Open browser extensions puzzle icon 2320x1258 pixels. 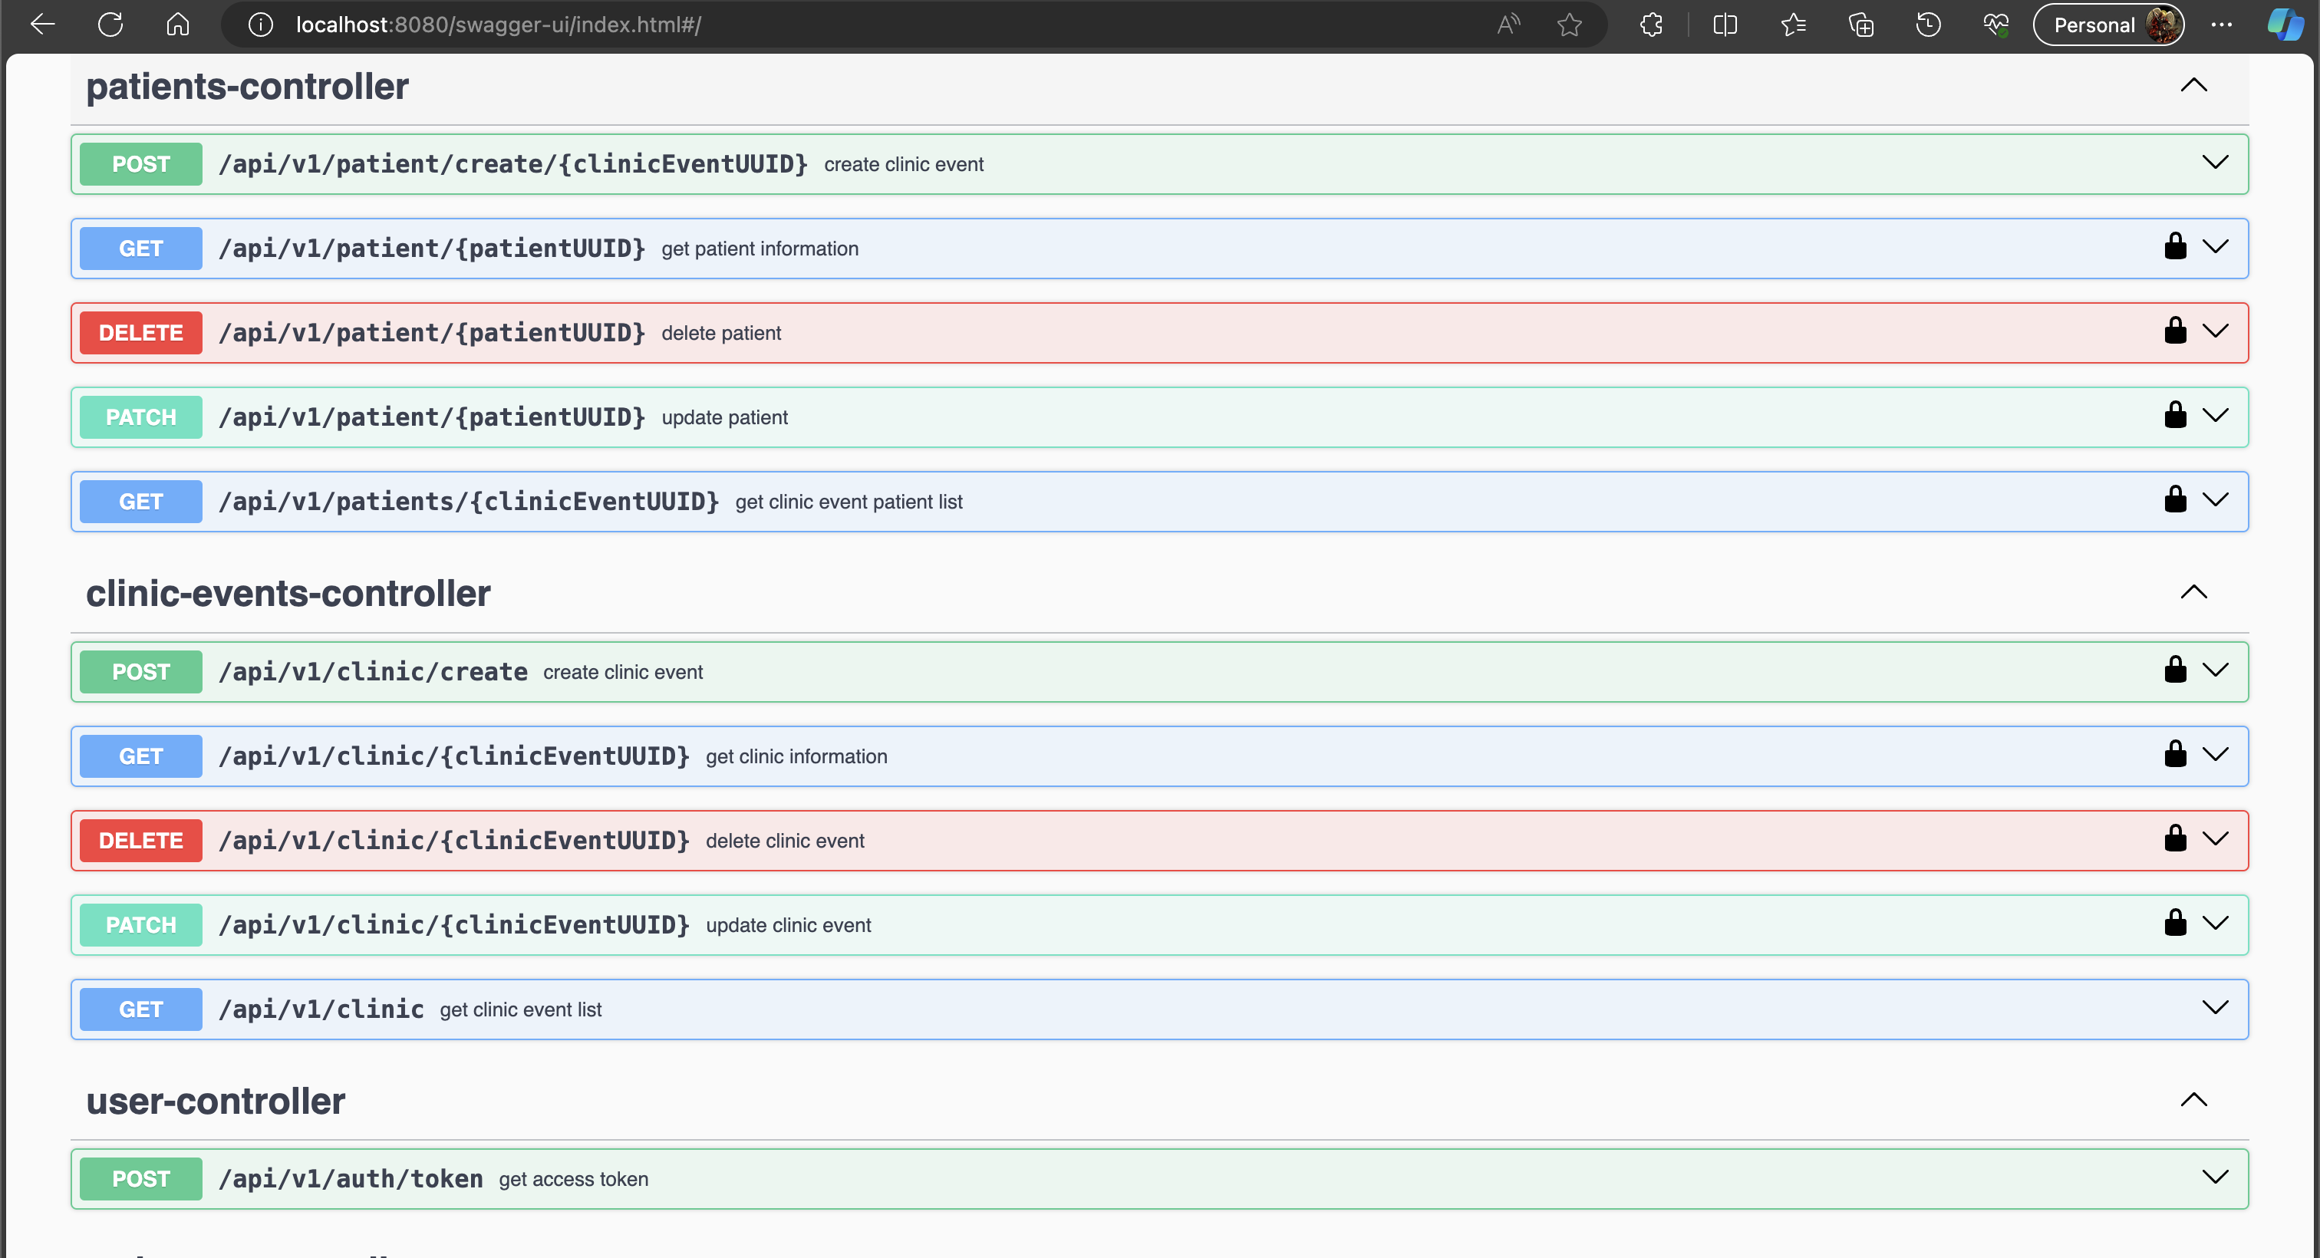[1651, 25]
